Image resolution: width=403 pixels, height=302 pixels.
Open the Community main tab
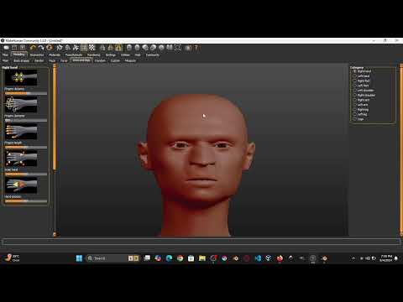point(152,55)
